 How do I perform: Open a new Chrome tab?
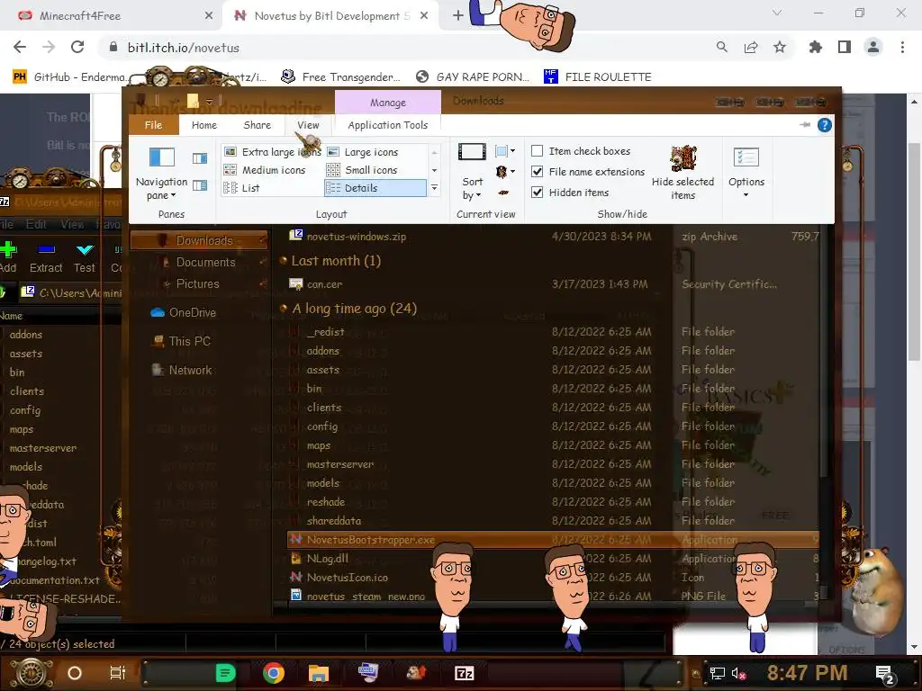[457, 16]
